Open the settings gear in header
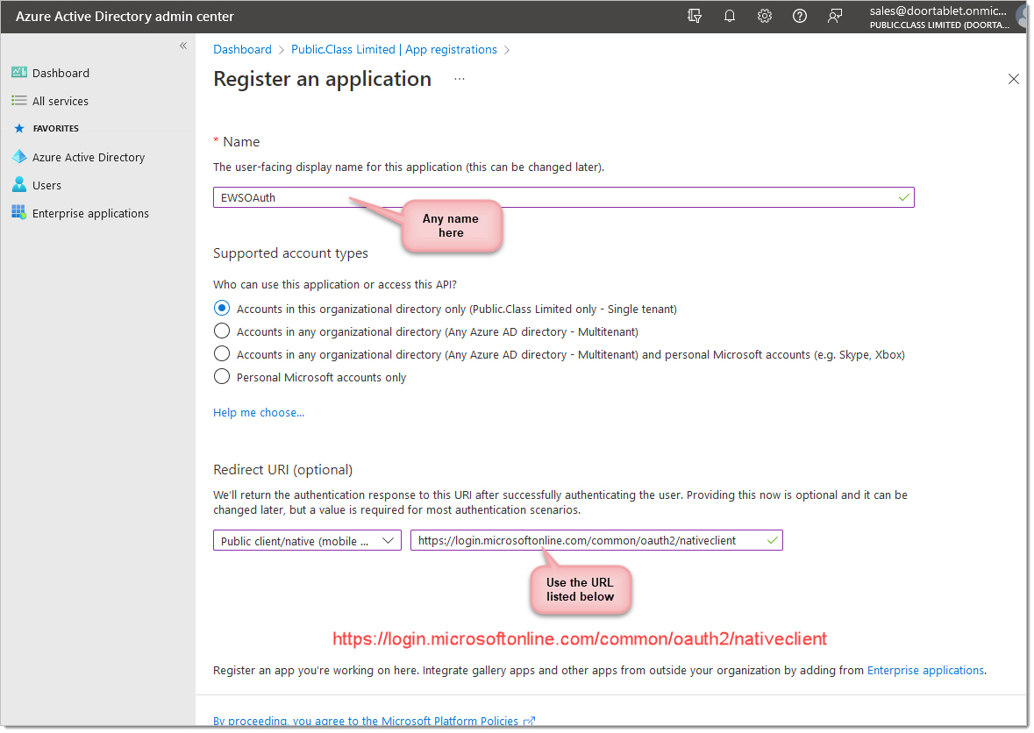The image size is (1034, 733). [764, 16]
